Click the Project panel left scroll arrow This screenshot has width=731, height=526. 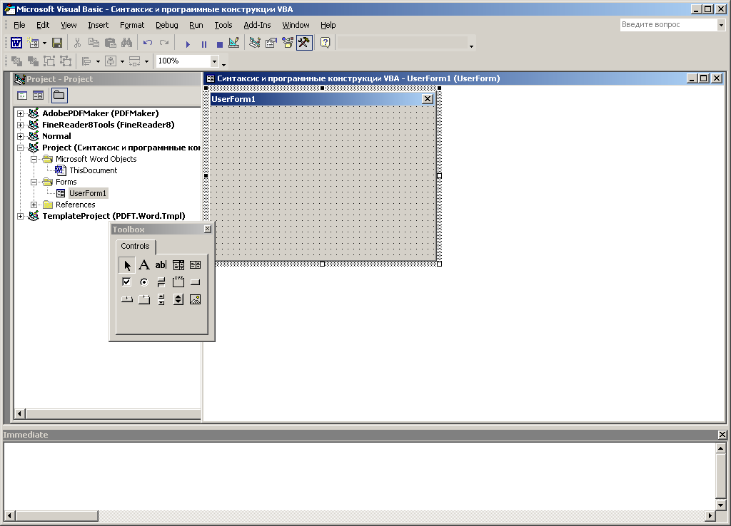(x=19, y=413)
